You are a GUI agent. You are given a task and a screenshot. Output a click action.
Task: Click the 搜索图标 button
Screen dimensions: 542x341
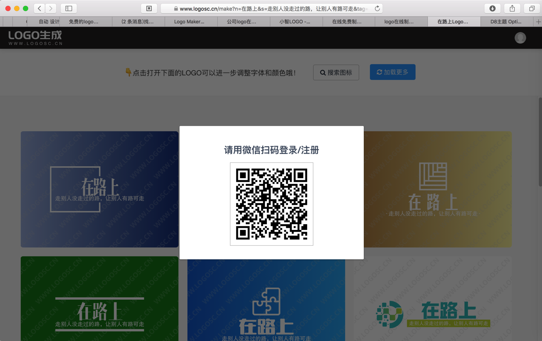tap(336, 72)
